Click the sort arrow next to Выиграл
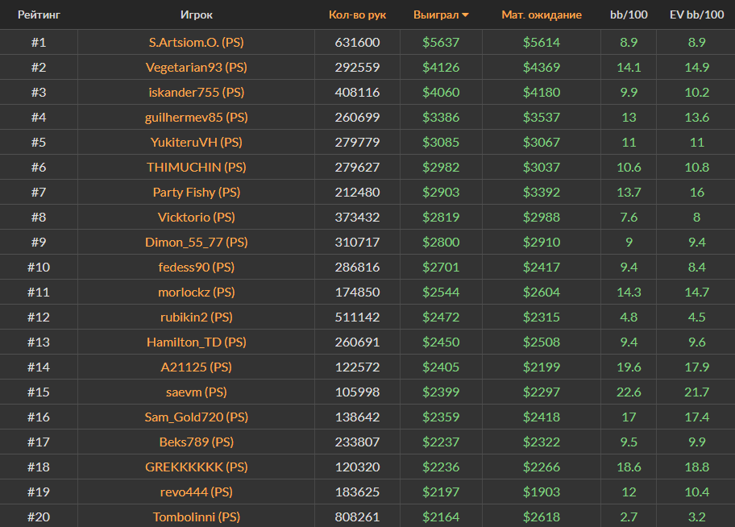The image size is (735, 527). tap(465, 15)
